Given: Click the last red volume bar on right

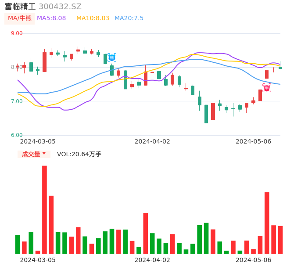Looking at the screenshot, I should pos(280,240).
